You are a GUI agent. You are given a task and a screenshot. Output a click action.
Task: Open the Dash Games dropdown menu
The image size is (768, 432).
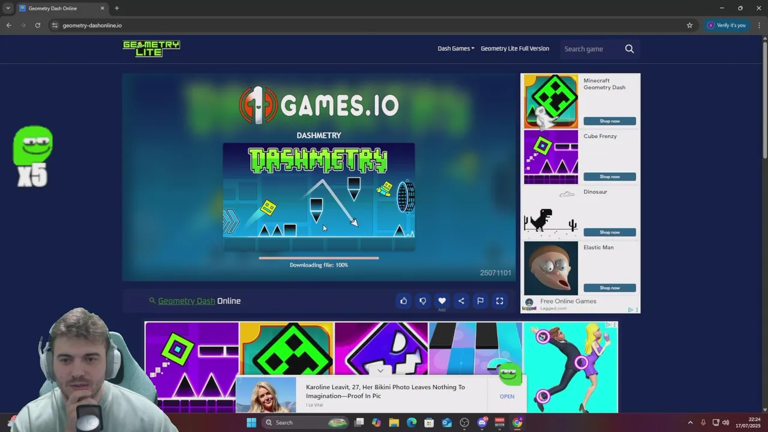456,49
